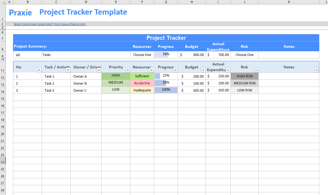
Task: Select the HIGH RISK cell for Task 1
Action: [x=244, y=76]
